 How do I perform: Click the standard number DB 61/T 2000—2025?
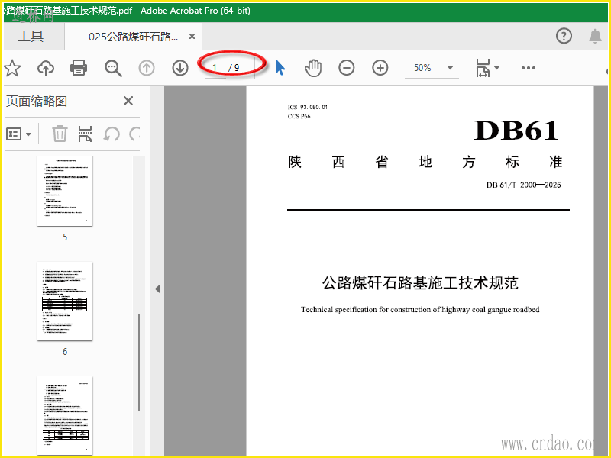[x=523, y=185]
